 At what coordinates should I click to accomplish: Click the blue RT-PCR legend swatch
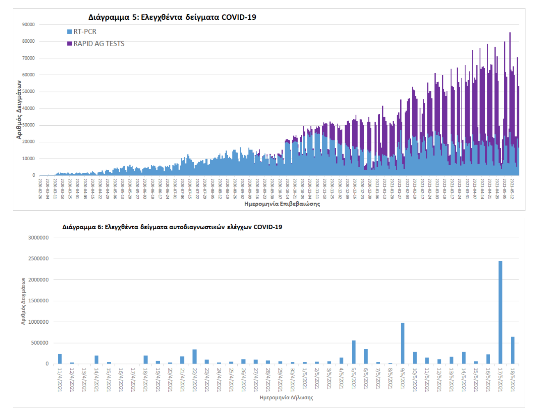pyautogui.click(x=69, y=32)
